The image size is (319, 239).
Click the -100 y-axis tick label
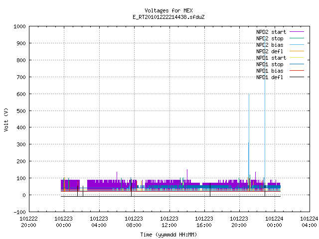19,212
